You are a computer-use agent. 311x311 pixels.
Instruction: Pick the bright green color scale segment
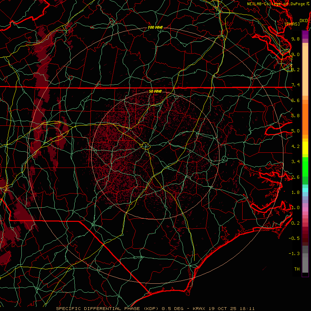tap(305, 167)
